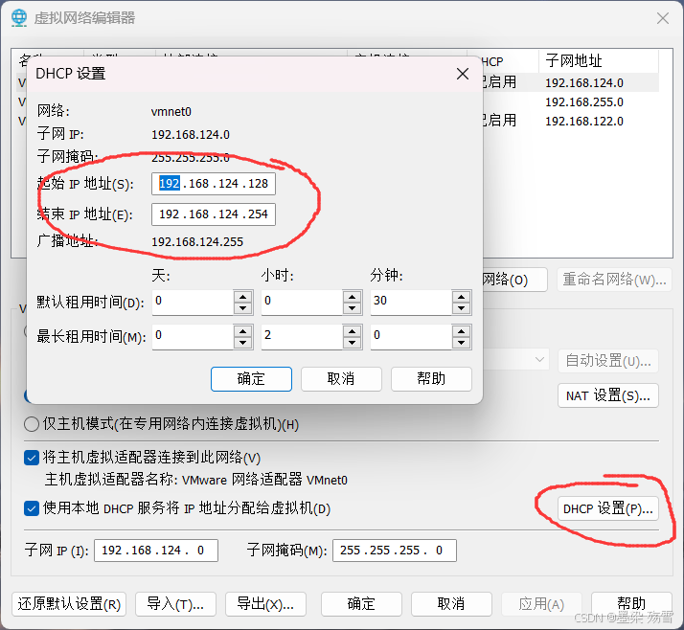The width and height of the screenshot is (684, 630).
Task: Decrease max lease minutes with down arrow
Action: (462, 343)
